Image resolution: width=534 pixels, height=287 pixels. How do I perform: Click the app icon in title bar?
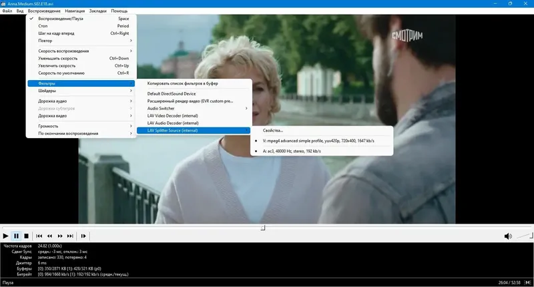click(x=3, y=3)
